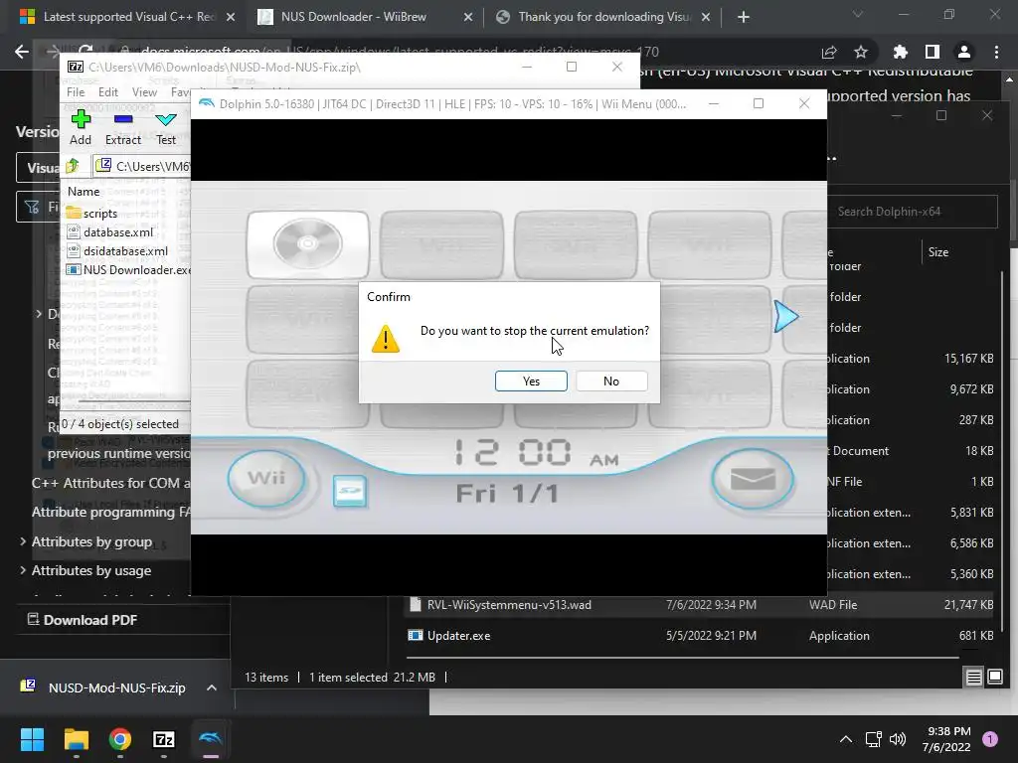The height and width of the screenshot is (763, 1018).
Task: Open the Chrome tab search chevron
Action: click(x=858, y=14)
